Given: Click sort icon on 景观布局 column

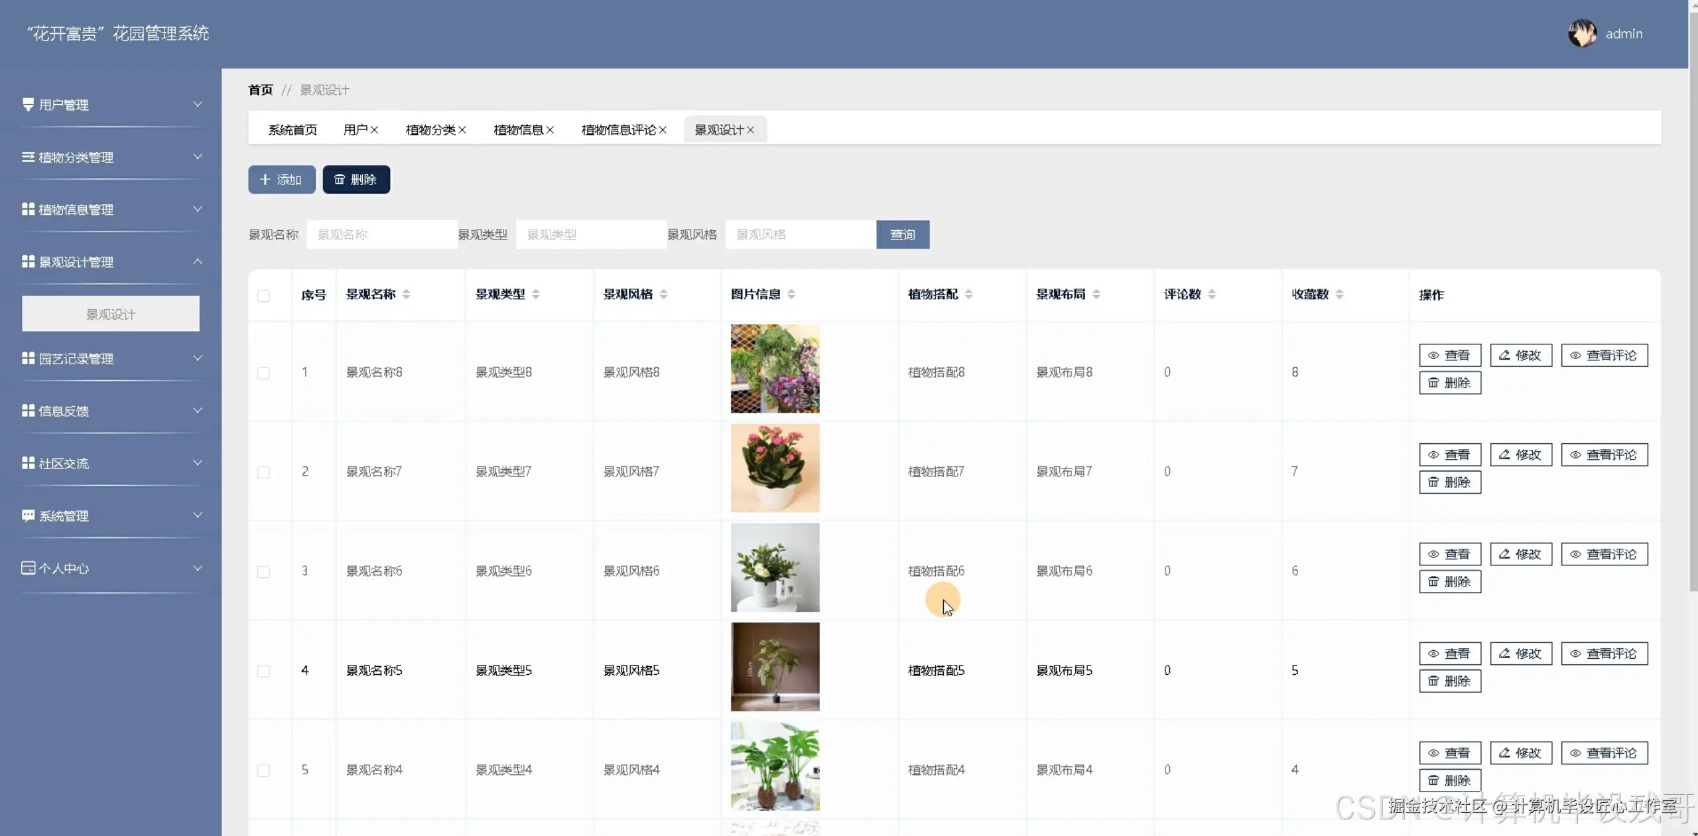Looking at the screenshot, I should [x=1096, y=295].
